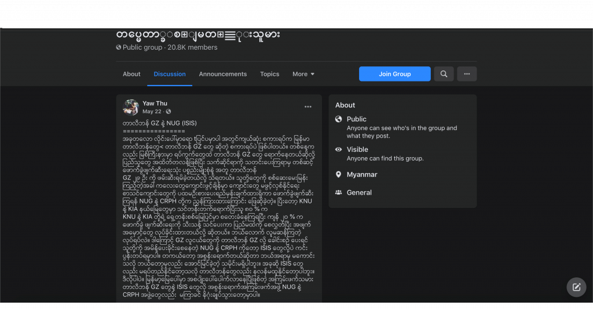Select the Discussion tab
593x309 pixels.
coord(170,74)
